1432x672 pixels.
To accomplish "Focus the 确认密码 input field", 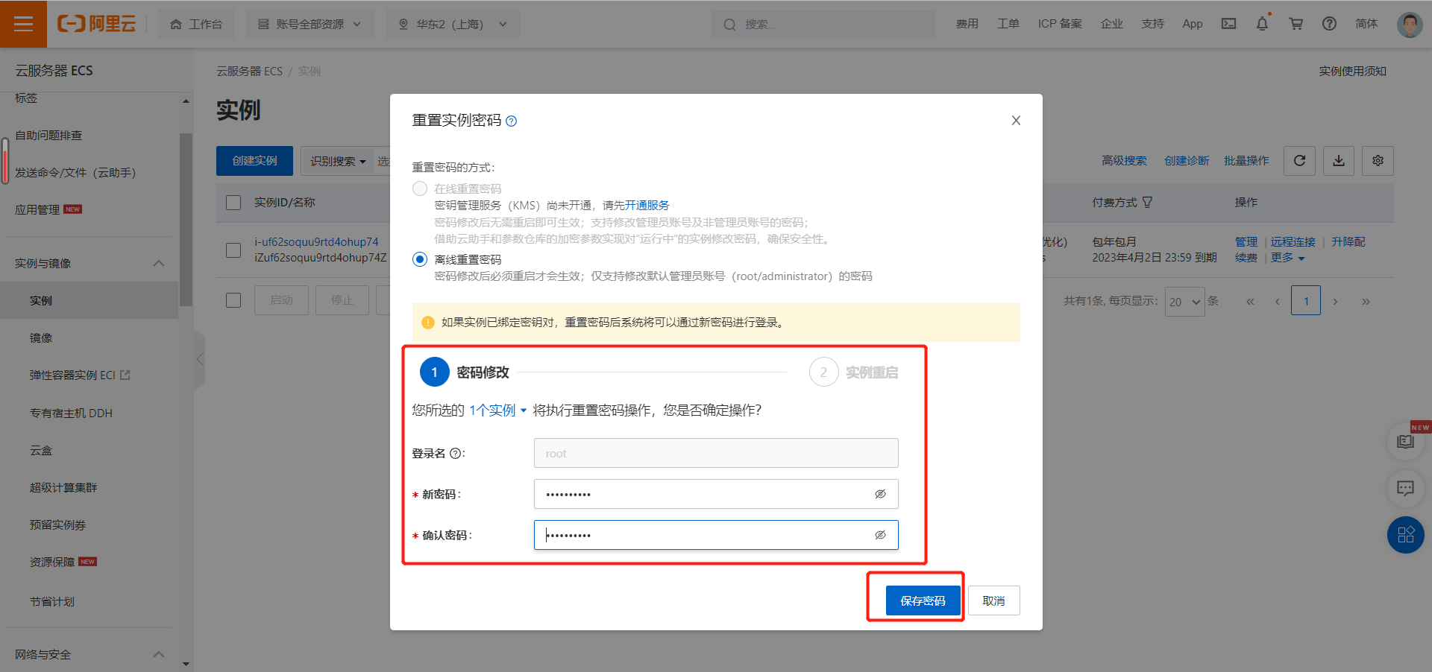I will click(x=716, y=535).
